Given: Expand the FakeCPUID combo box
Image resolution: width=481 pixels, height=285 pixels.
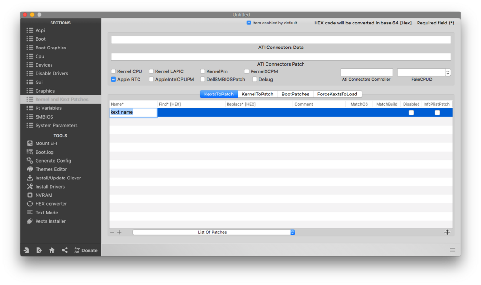Looking at the screenshot, I should pyautogui.click(x=448, y=72).
